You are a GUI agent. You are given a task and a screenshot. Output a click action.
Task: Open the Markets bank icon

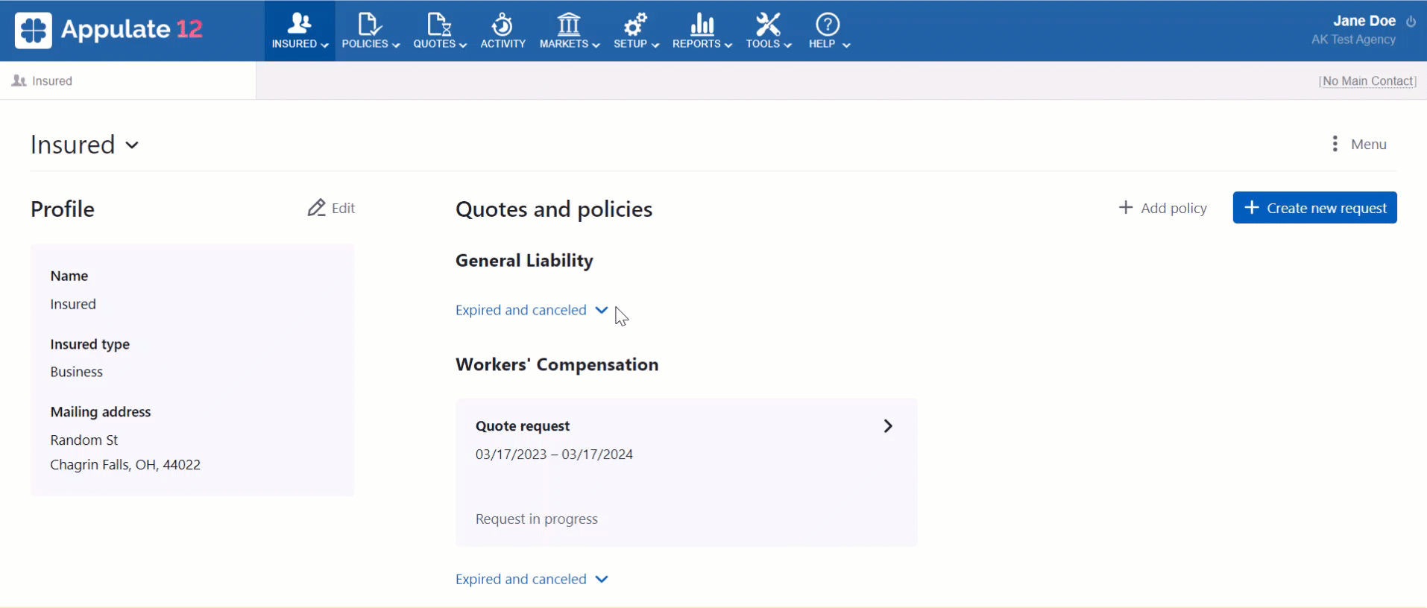tap(569, 24)
